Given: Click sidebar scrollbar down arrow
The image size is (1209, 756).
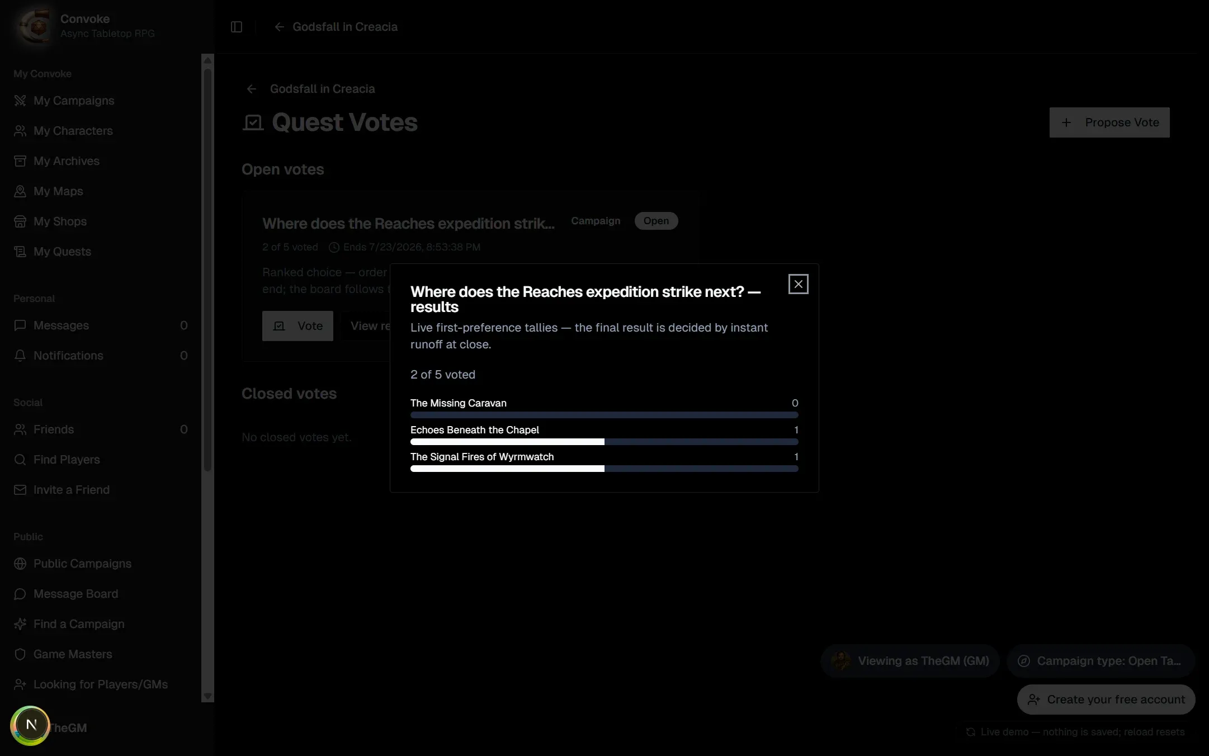Looking at the screenshot, I should coord(207,696).
